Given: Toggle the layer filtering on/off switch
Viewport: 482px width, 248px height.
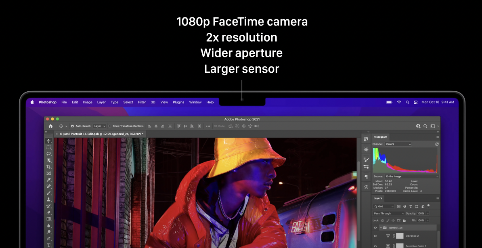Looking at the screenshot, I should (429, 206).
